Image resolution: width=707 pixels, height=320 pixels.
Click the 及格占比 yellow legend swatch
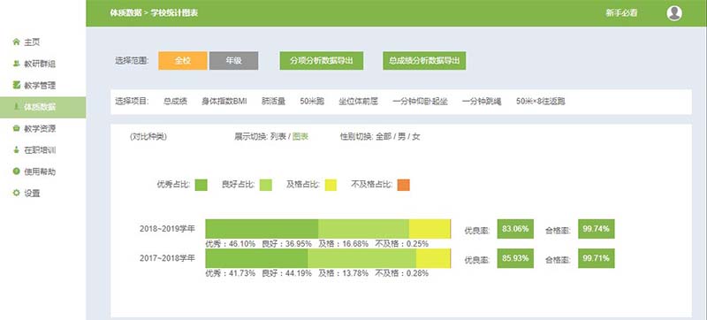click(331, 185)
